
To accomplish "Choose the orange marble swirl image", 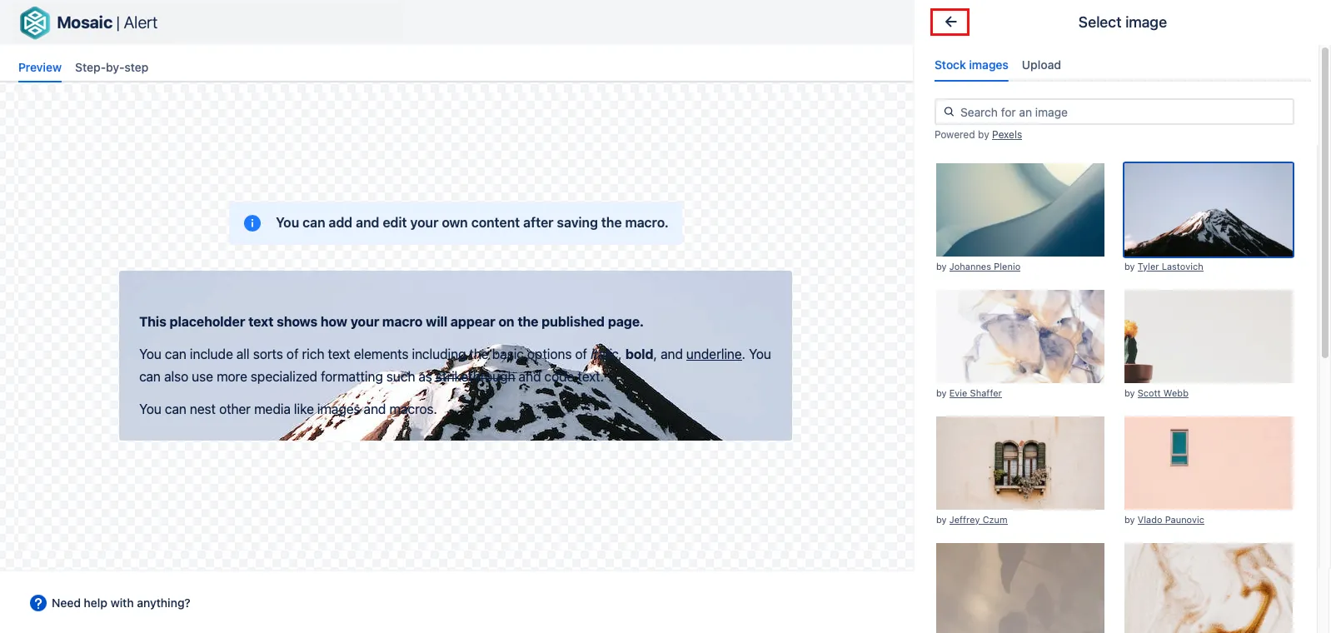I will click(1209, 588).
